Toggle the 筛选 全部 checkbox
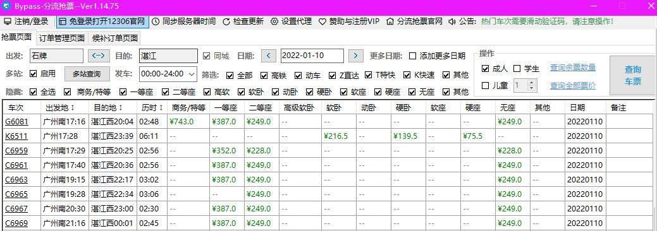The height and width of the screenshot is (231, 657). [x=230, y=76]
